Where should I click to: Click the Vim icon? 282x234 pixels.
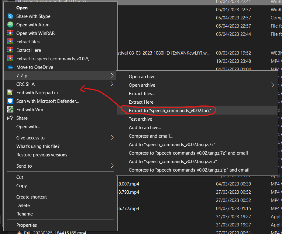point(10,109)
